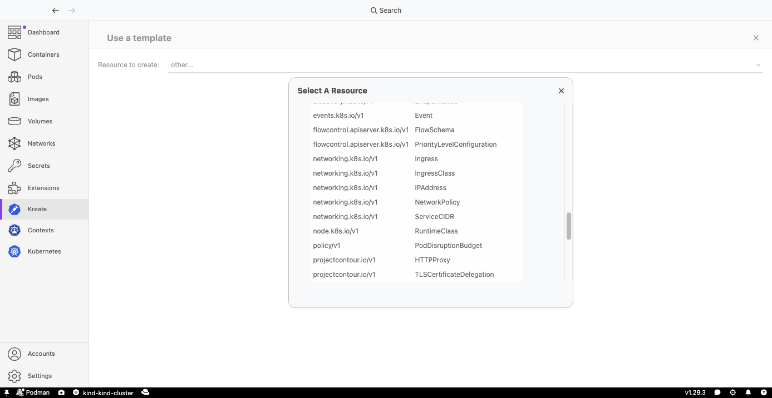Open the Kubernetes sidebar icon

point(14,251)
